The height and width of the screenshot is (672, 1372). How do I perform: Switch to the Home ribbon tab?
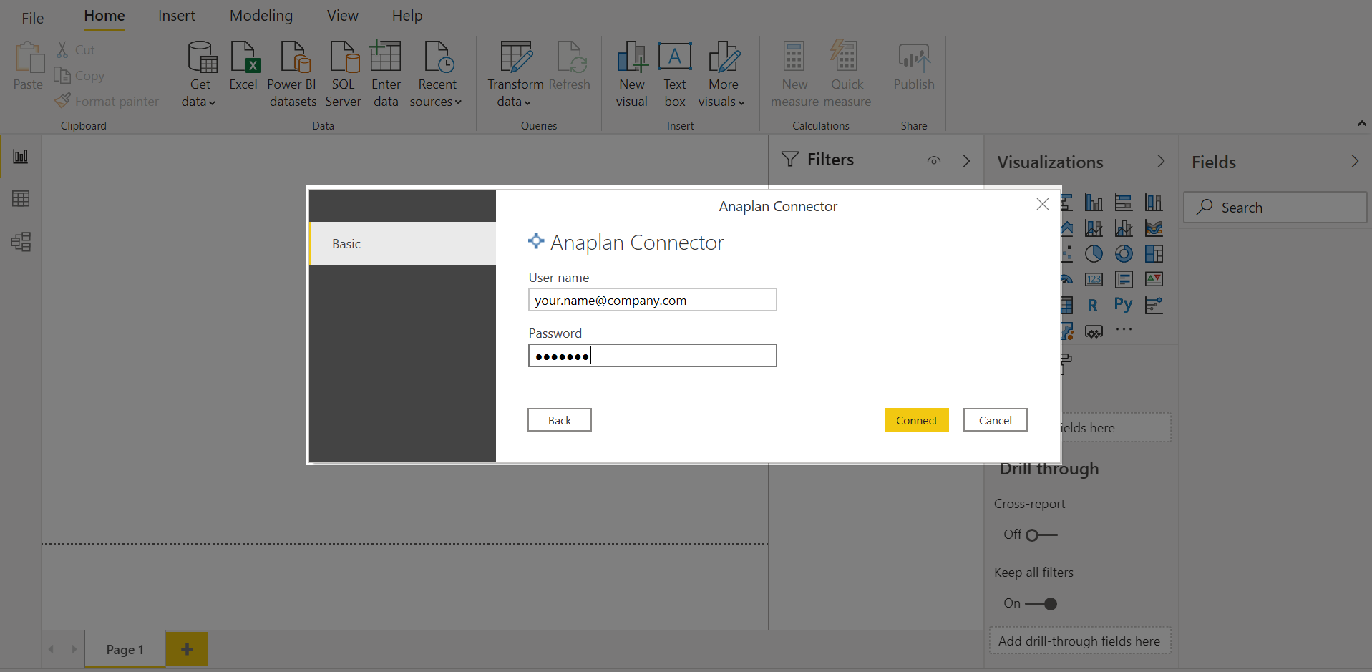(x=104, y=16)
